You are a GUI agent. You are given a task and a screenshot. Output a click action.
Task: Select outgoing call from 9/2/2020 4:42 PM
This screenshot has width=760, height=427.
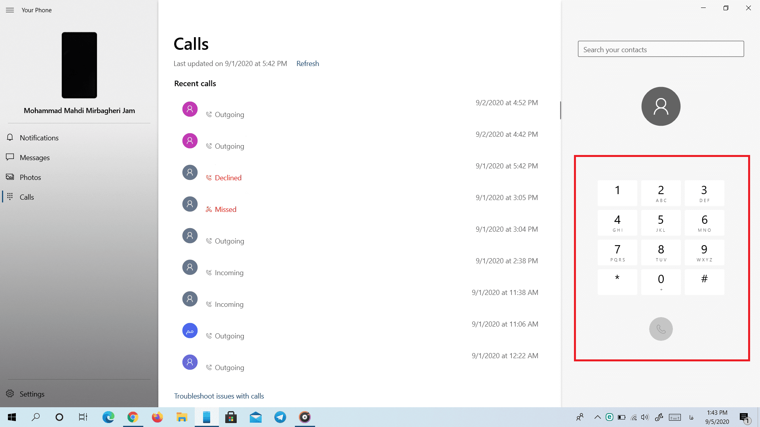tap(359, 140)
